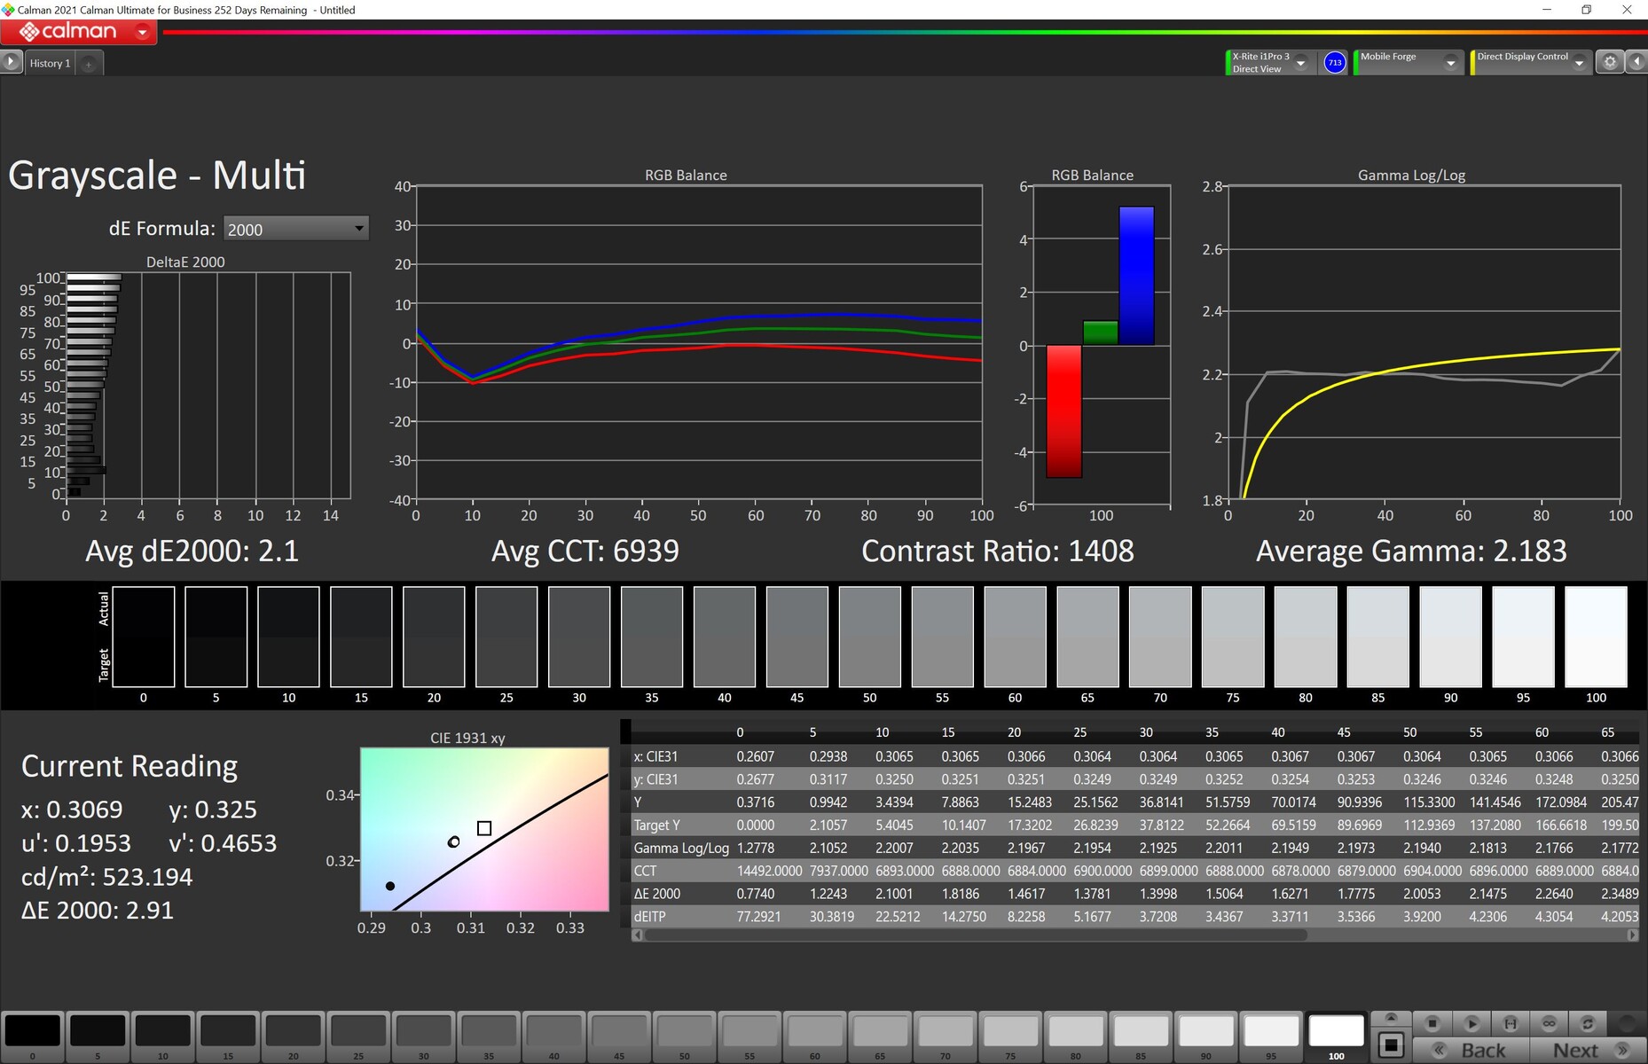This screenshot has height=1064, width=1648.
Task: Expand X-Rite i1Pro 3 meter dropdown
Action: (x=1301, y=62)
